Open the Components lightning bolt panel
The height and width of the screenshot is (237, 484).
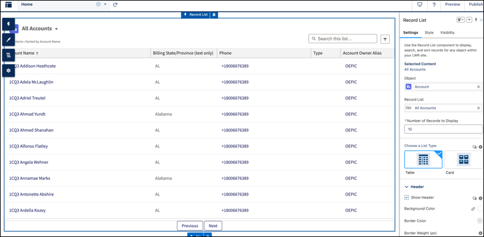point(9,24)
